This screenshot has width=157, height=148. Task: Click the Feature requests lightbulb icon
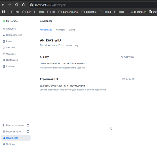4,125
